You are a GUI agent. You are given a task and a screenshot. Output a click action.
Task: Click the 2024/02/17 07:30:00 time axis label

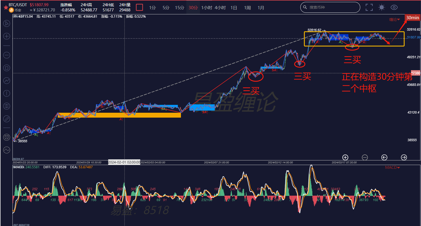point(344,163)
